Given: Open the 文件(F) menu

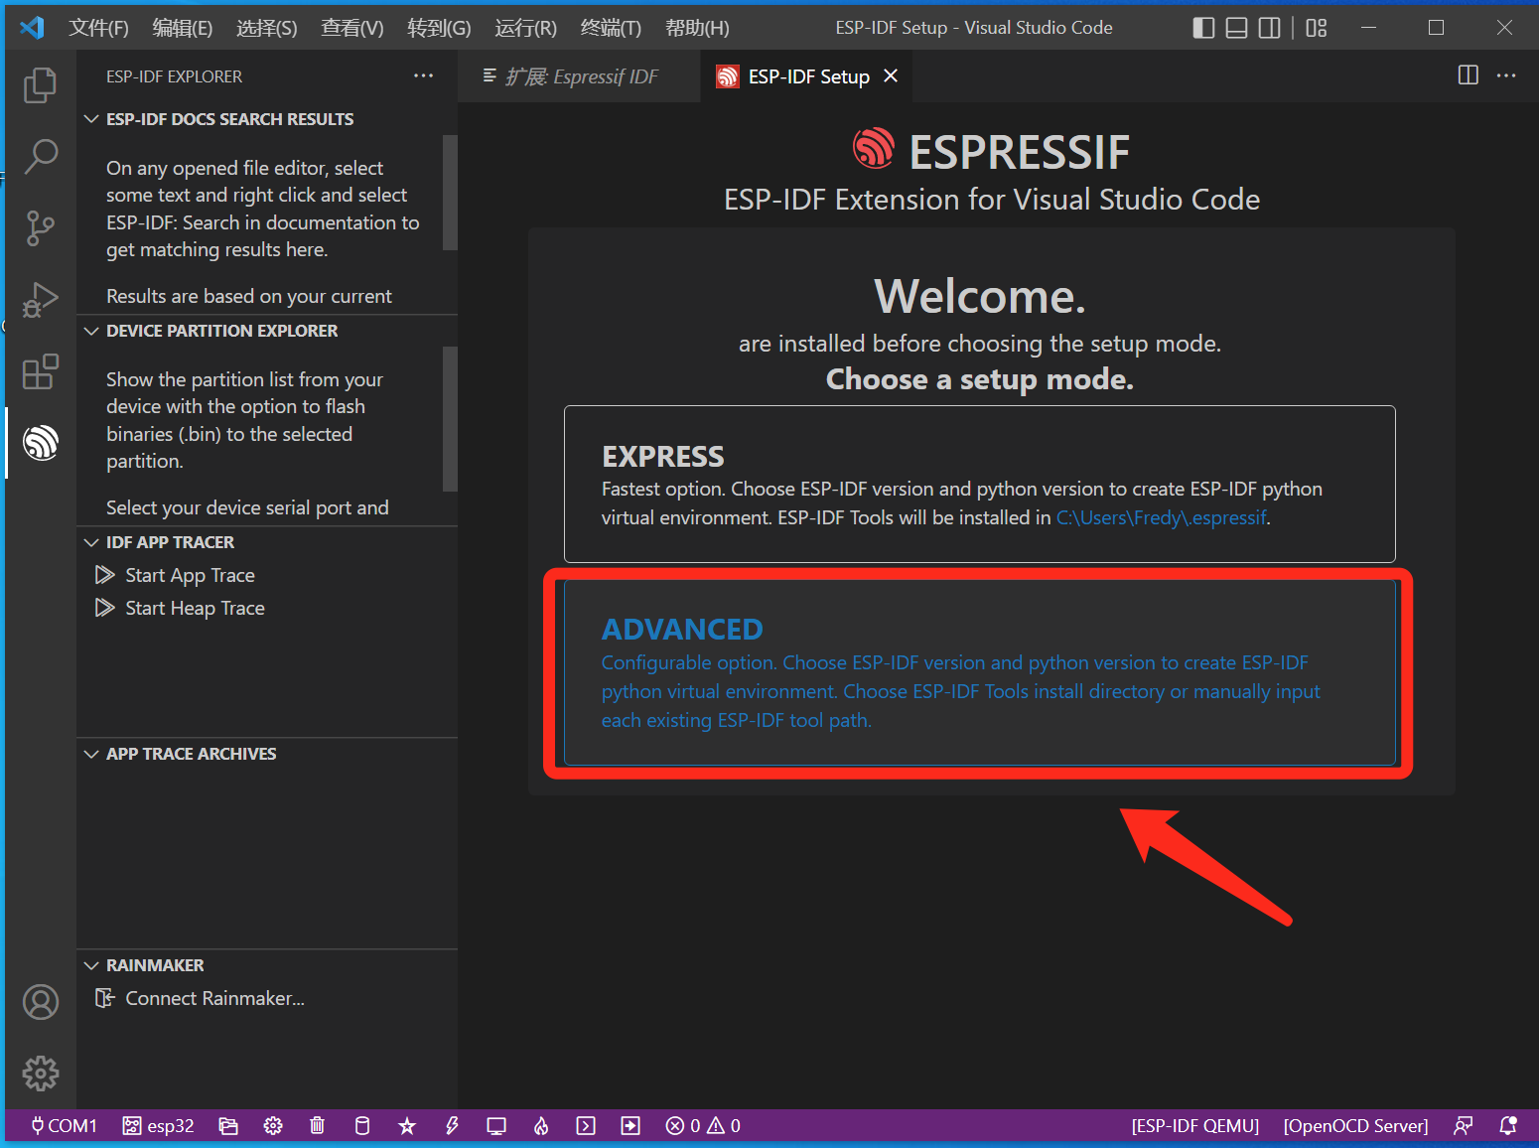Looking at the screenshot, I should coord(98,28).
